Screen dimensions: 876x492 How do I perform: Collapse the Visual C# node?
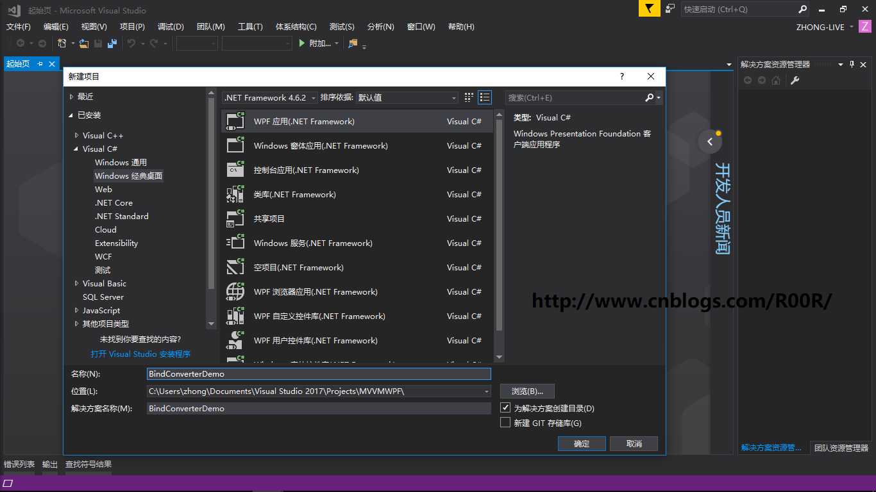click(77, 149)
